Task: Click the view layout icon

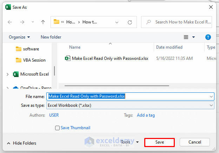Action: pyautogui.click(x=186, y=37)
